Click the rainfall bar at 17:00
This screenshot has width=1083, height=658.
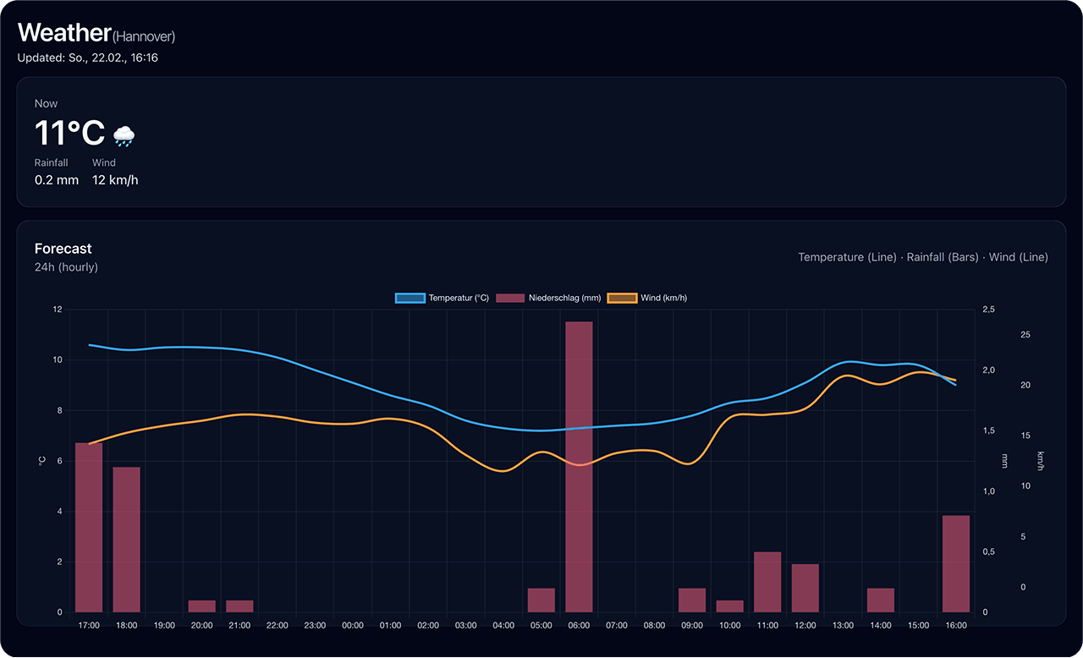(89, 527)
